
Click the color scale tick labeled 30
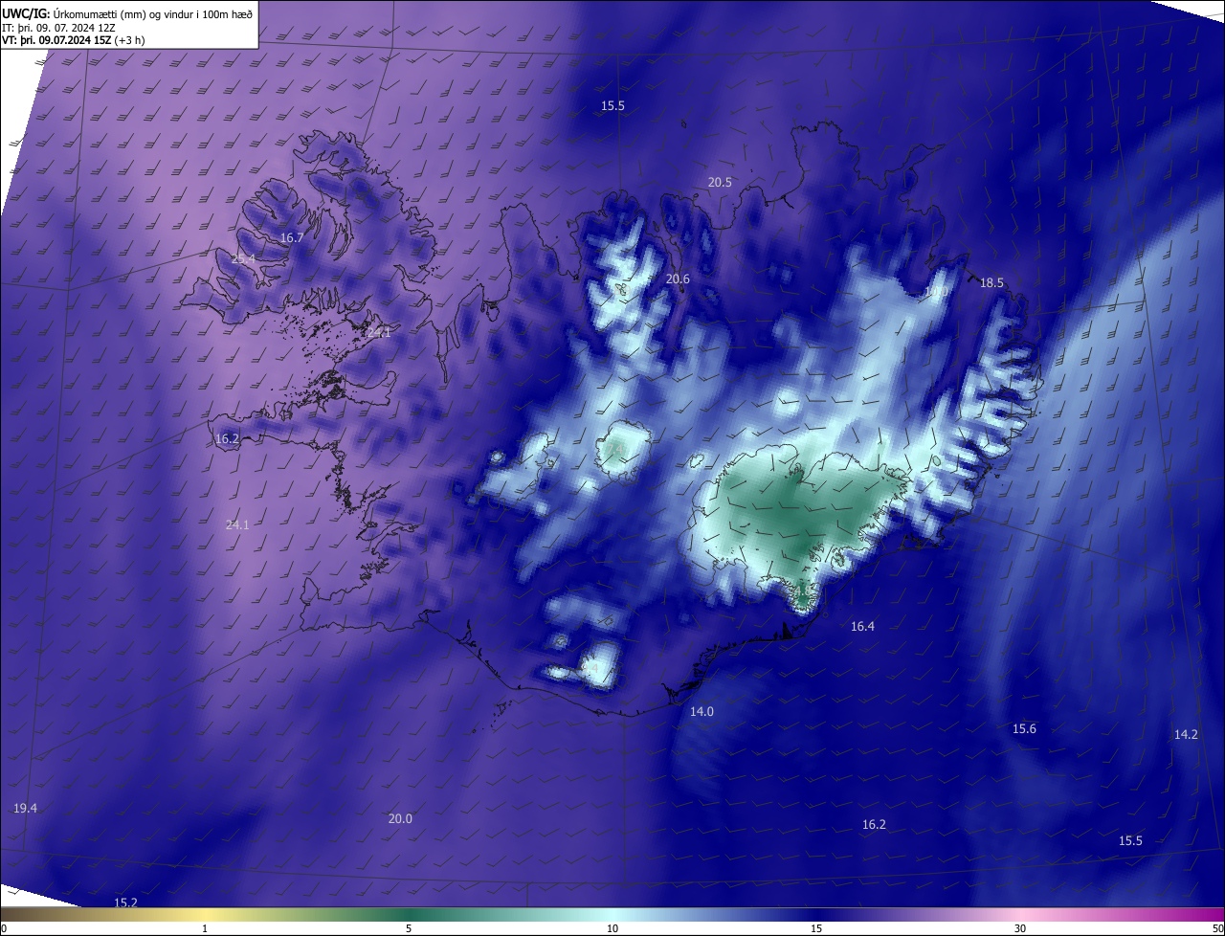[1020, 928]
